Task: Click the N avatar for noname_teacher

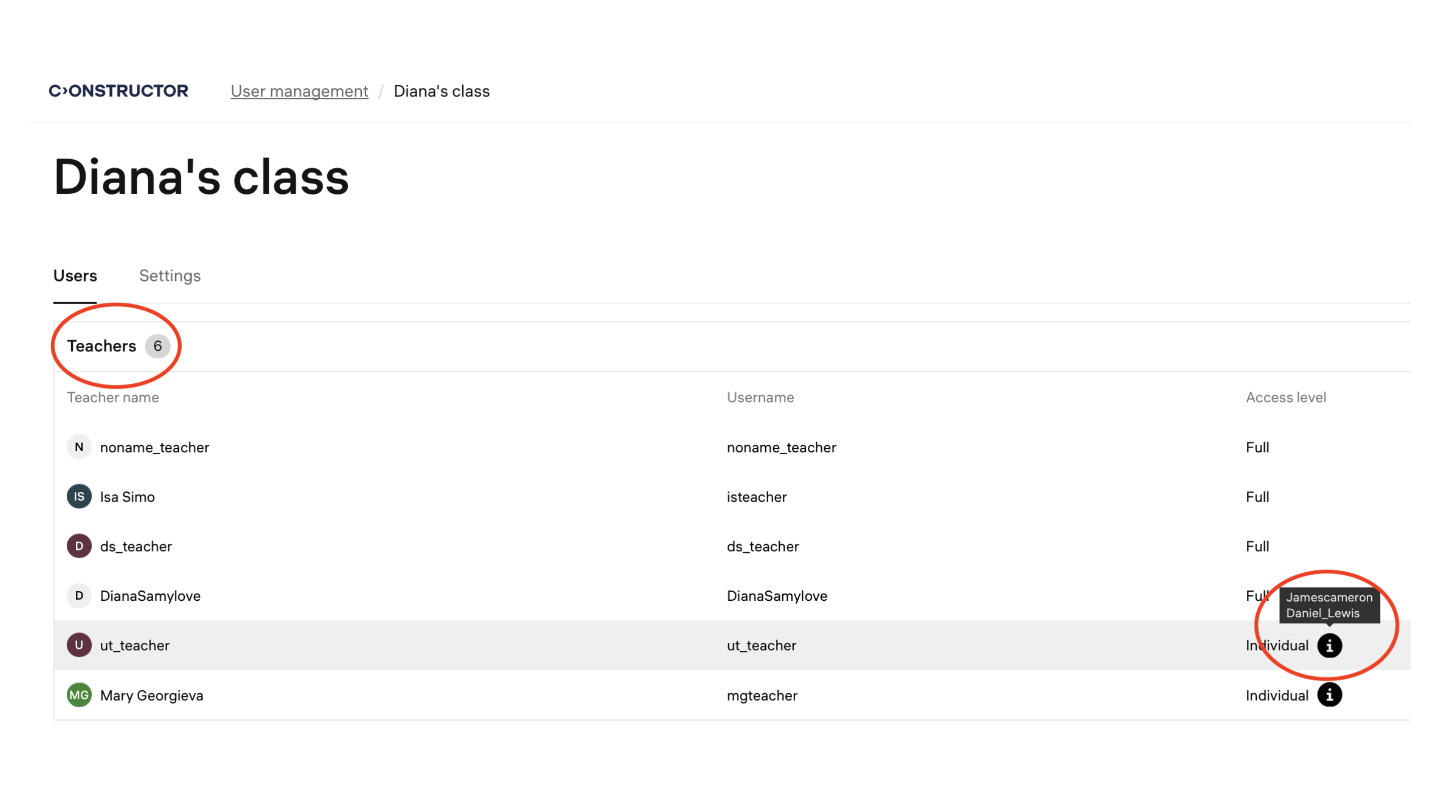Action: pyautogui.click(x=79, y=447)
